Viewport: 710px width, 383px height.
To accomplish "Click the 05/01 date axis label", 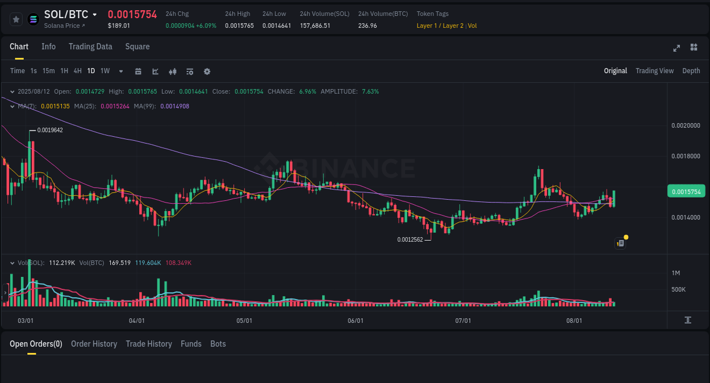I will pyautogui.click(x=244, y=321).
